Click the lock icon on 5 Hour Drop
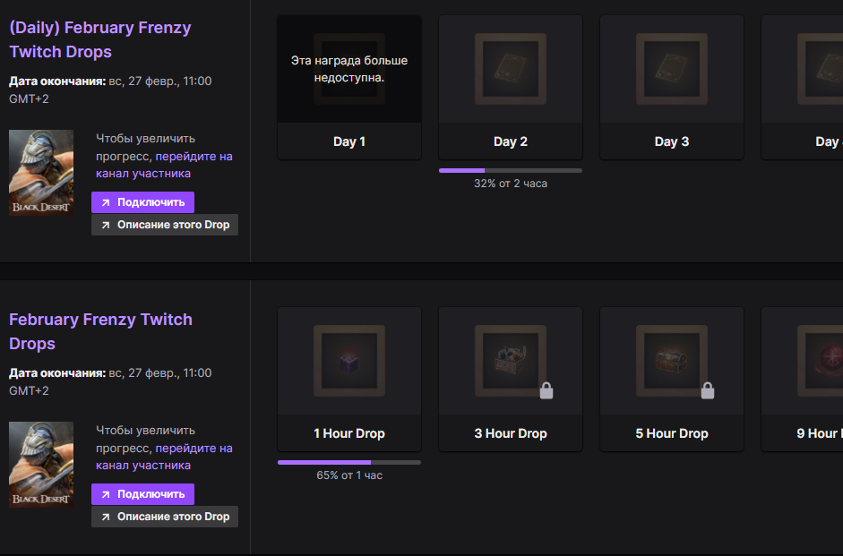843x556 pixels. point(708,390)
